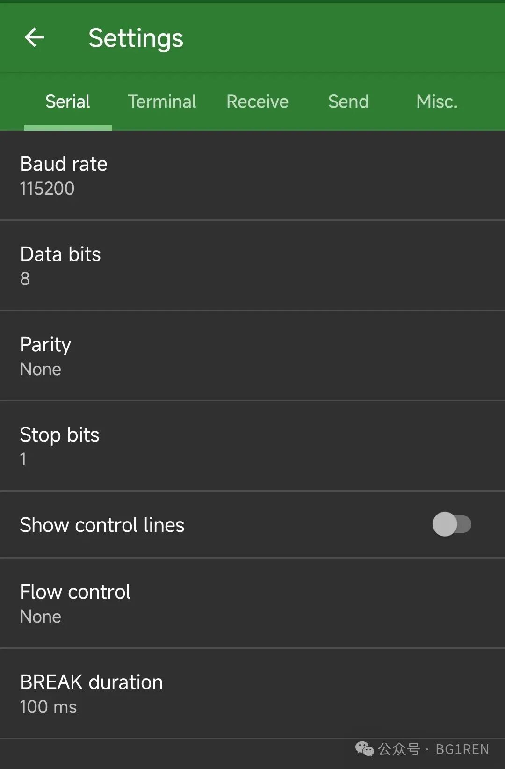The image size is (505, 769).
Task: Click the BG1REN watermark text
Action: tap(462, 749)
